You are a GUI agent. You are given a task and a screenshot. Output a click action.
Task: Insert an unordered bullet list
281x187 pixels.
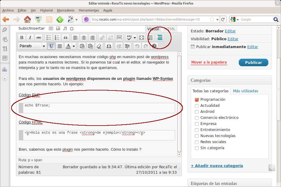tap(49, 38)
